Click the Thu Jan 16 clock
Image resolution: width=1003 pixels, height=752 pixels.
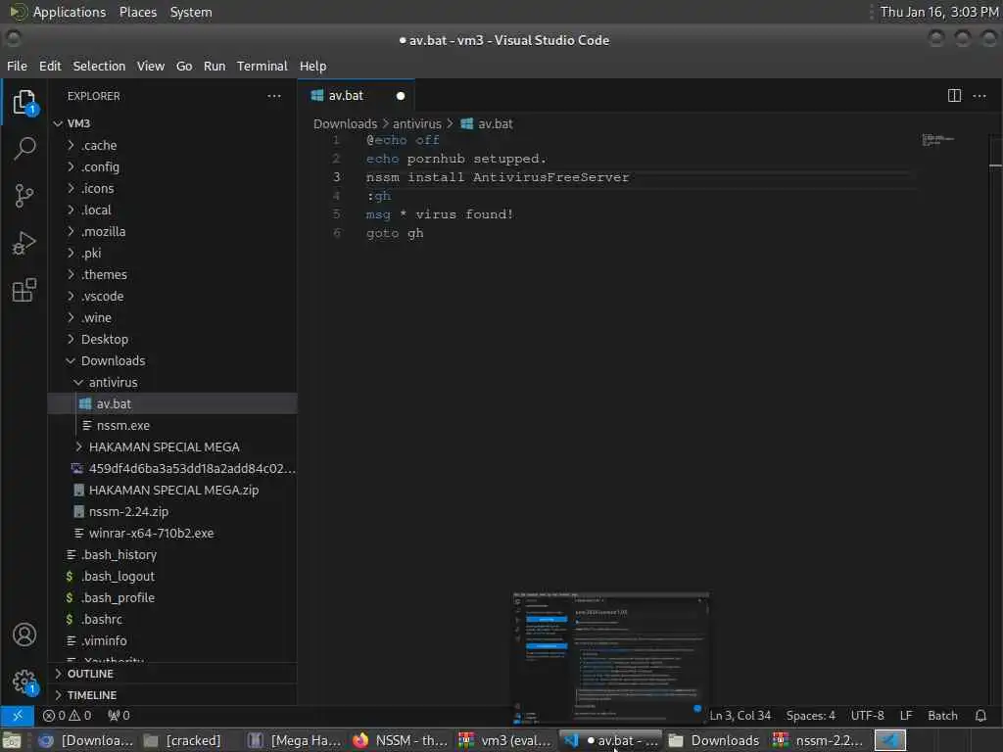click(939, 12)
